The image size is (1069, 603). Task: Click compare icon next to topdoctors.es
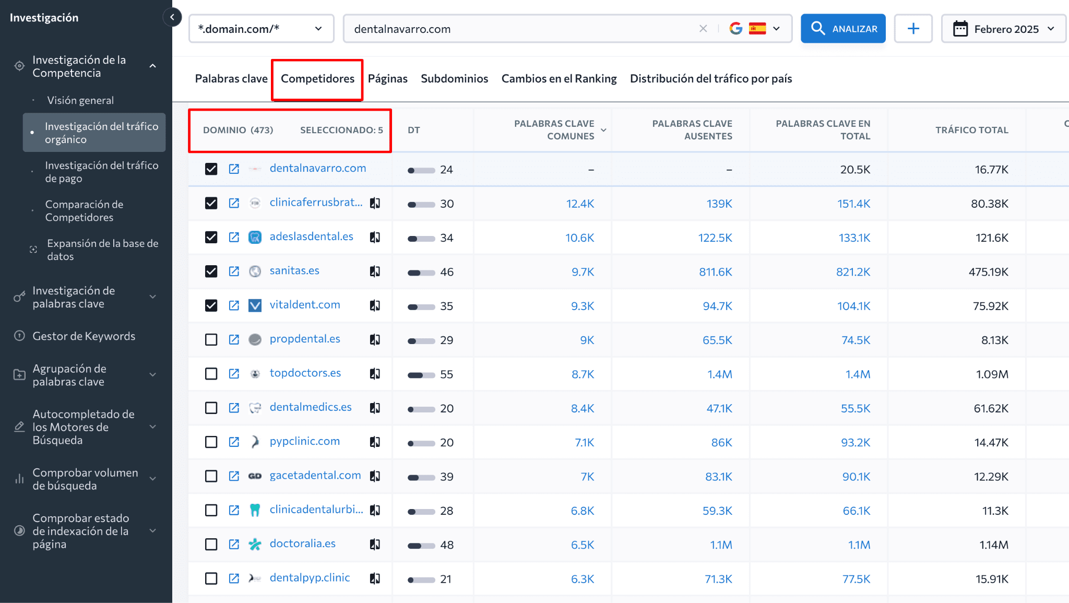point(375,373)
